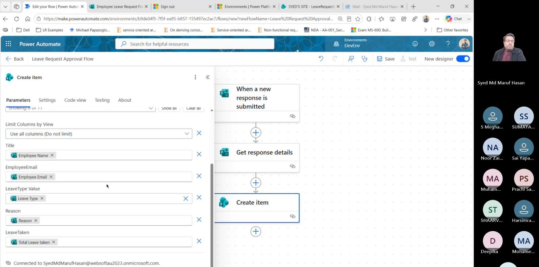Add a step after Get response details

click(x=256, y=183)
